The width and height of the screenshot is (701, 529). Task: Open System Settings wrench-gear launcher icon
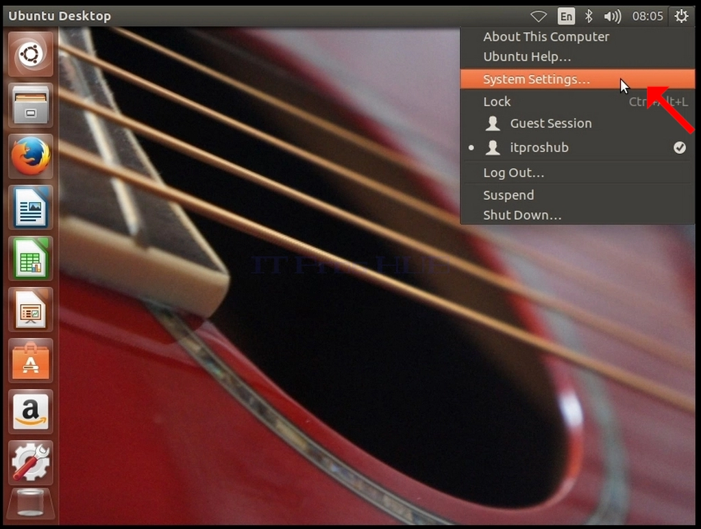[30, 463]
